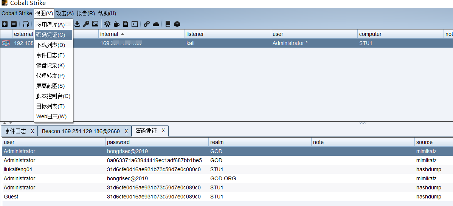Click the 视图(V) menu
This screenshot has width=453, height=206.
click(44, 13)
